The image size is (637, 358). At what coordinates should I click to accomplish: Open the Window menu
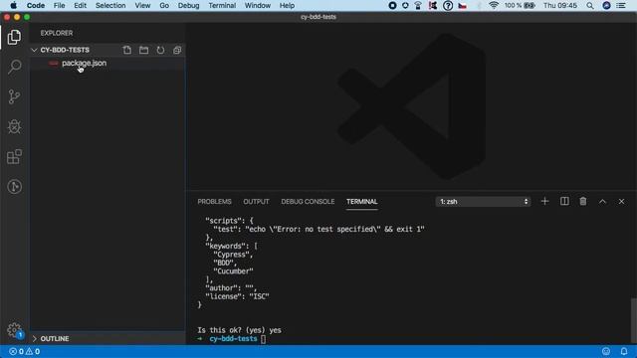click(x=258, y=6)
